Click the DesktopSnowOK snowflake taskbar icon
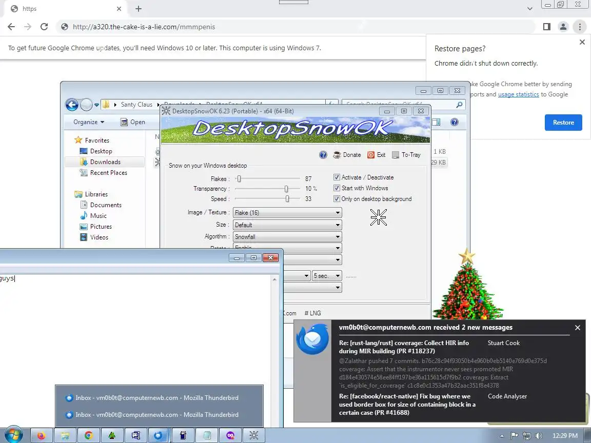 253,435
